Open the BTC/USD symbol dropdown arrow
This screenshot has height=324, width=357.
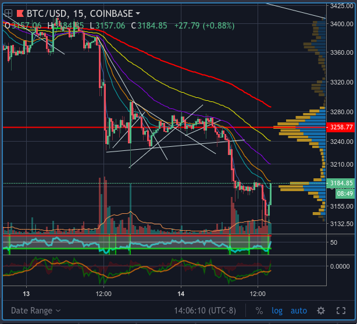[x=138, y=13]
